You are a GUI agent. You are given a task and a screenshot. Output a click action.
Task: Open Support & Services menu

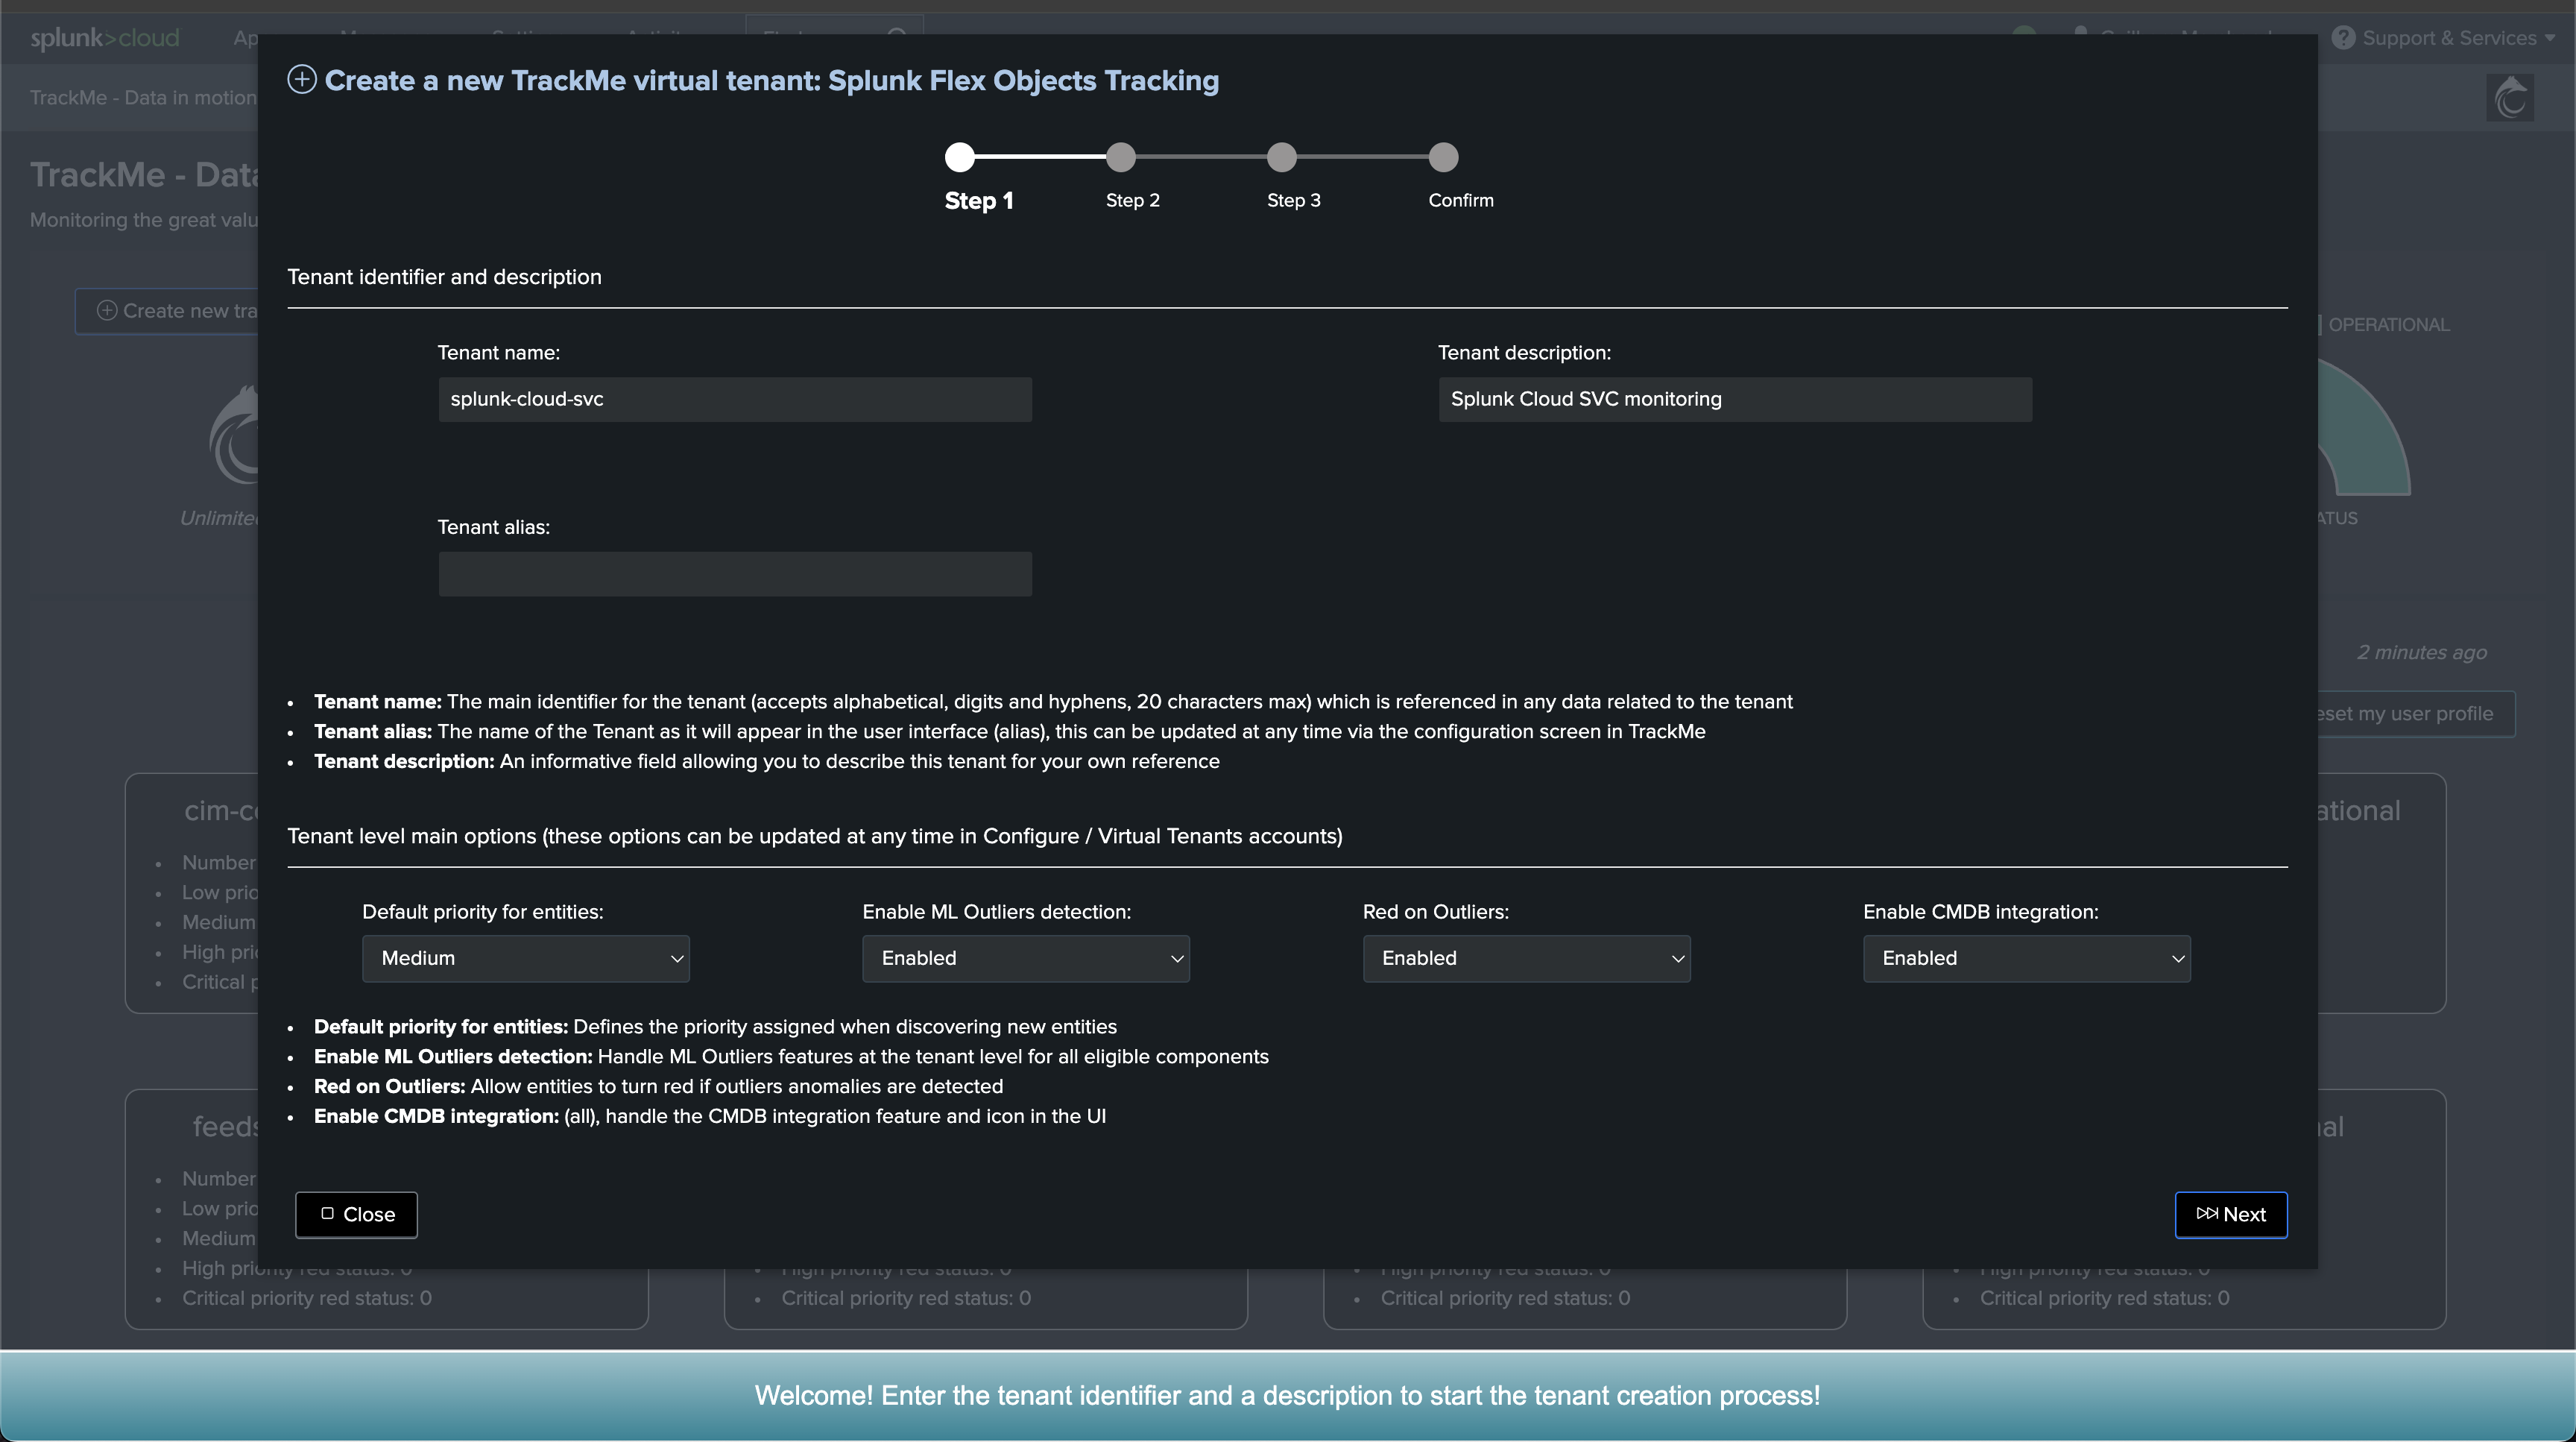pos(2449,38)
